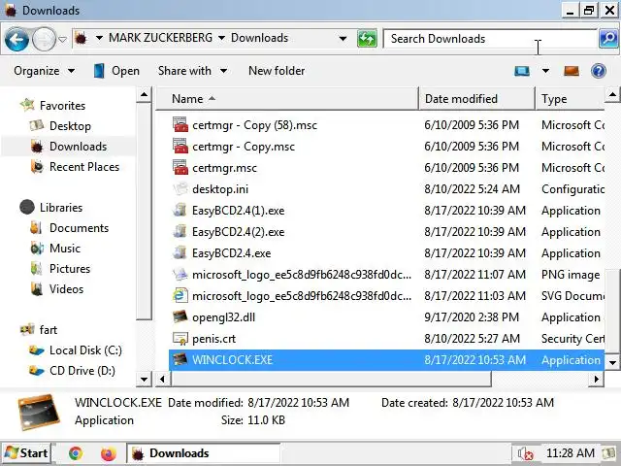Click the change view icon

pos(522,71)
